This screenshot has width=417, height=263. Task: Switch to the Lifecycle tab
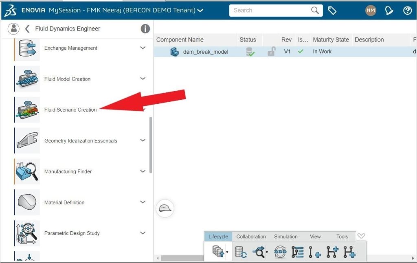coord(218,237)
